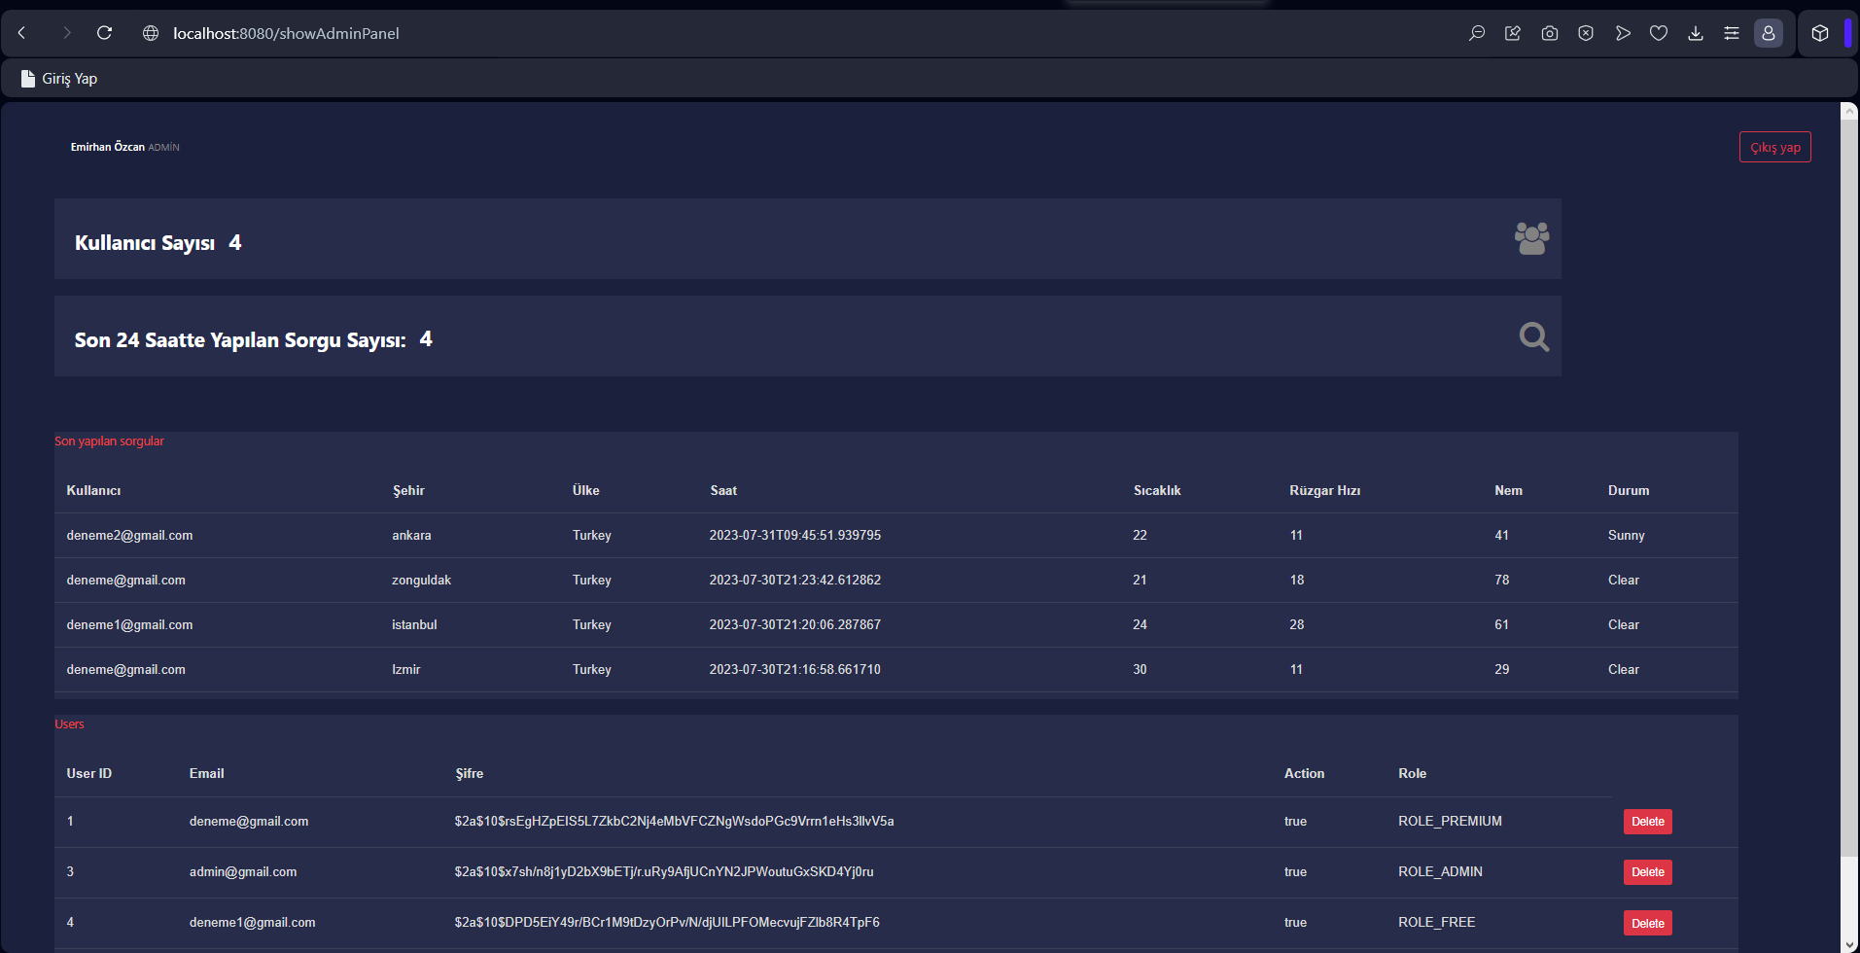
Task: Click timestamp 2023-07-30T21:16:58.661710
Action: tap(795, 670)
